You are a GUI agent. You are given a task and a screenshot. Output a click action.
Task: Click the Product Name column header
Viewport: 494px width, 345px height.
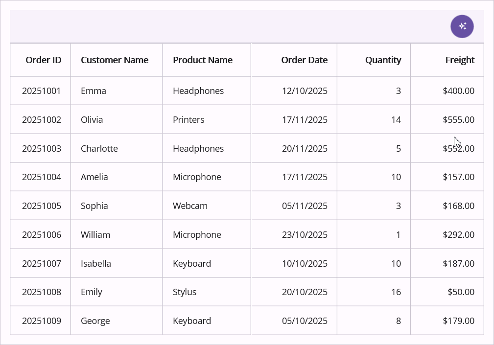[203, 60]
